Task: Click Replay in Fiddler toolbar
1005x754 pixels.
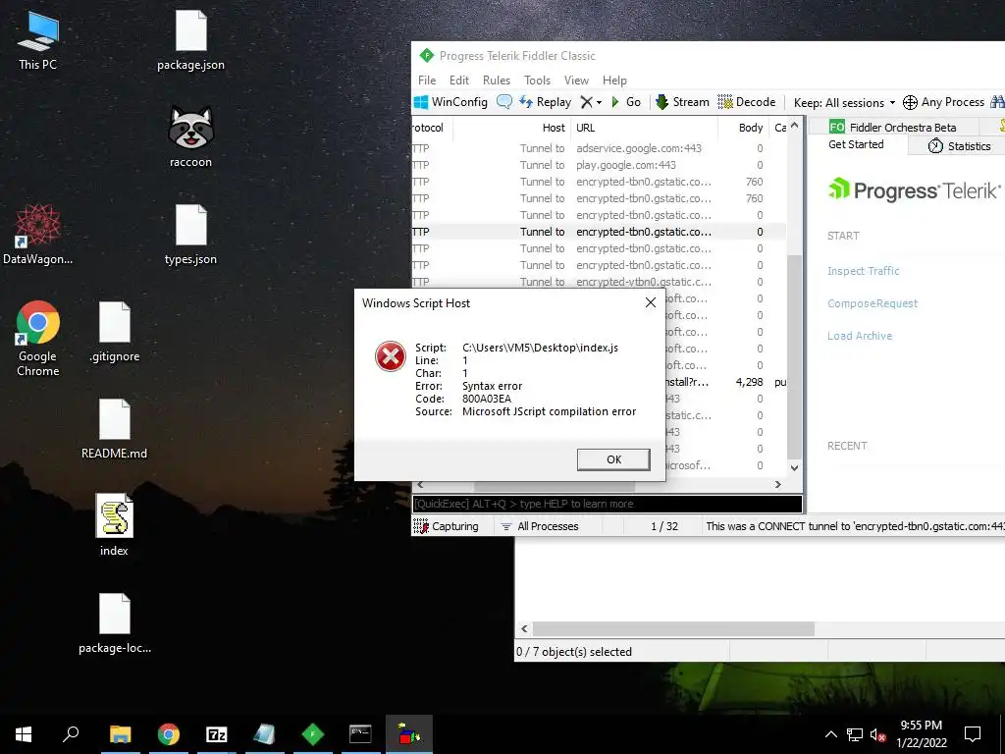Action: (545, 102)
